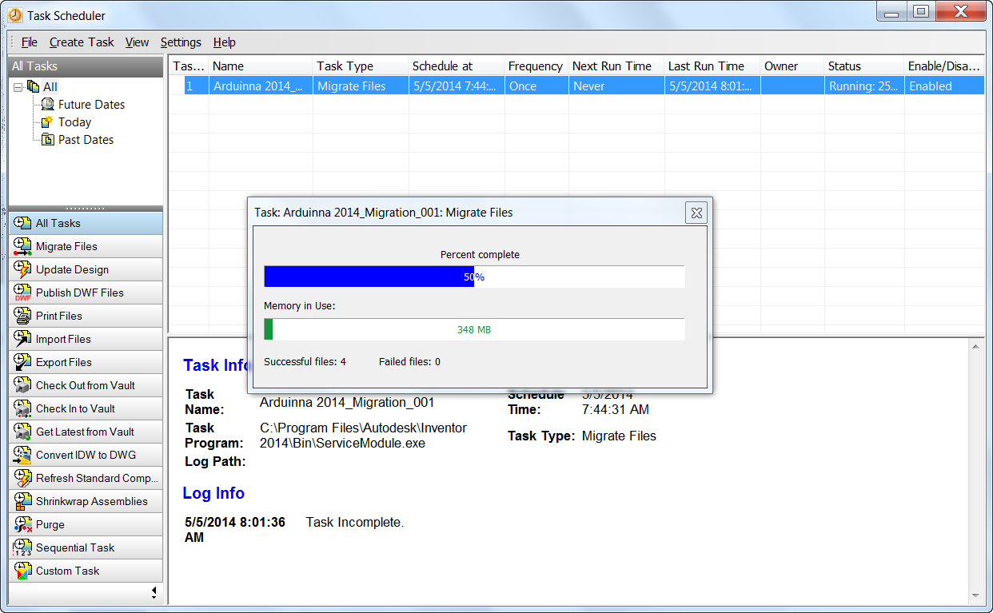Select Past Dates in the tree
Screen dimensions: 993x613
pyautogui.click(x=86, y=139)
